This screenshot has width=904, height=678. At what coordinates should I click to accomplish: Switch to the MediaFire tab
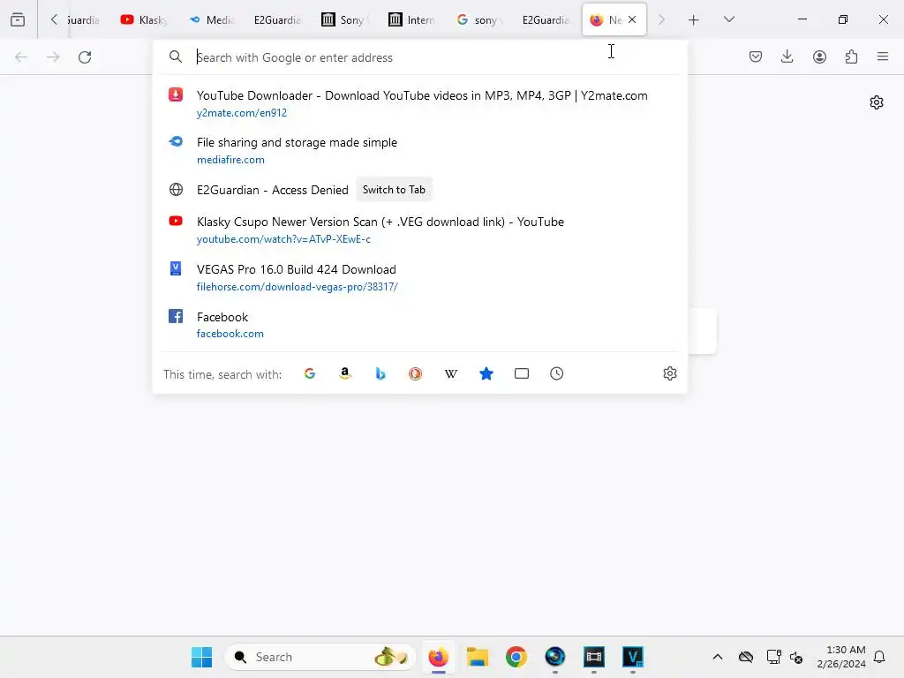212,20
